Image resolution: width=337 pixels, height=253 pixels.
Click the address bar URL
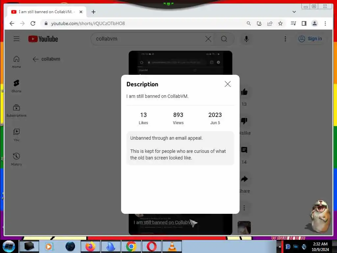click(88, 23)
